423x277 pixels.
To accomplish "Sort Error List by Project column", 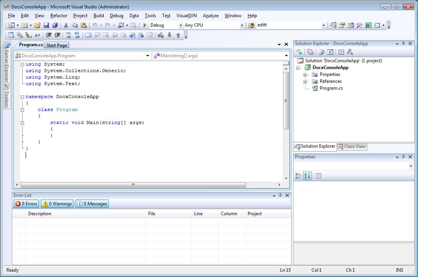I will tap(268, 214).
